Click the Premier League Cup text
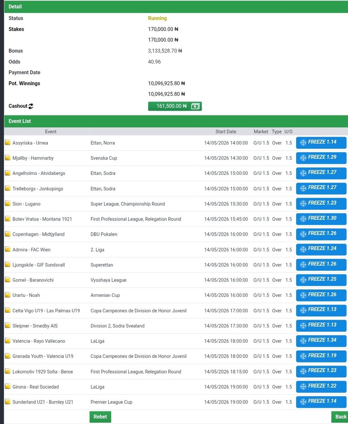The height and width of the screenshot is (424, 348). [x=112, y=402]
